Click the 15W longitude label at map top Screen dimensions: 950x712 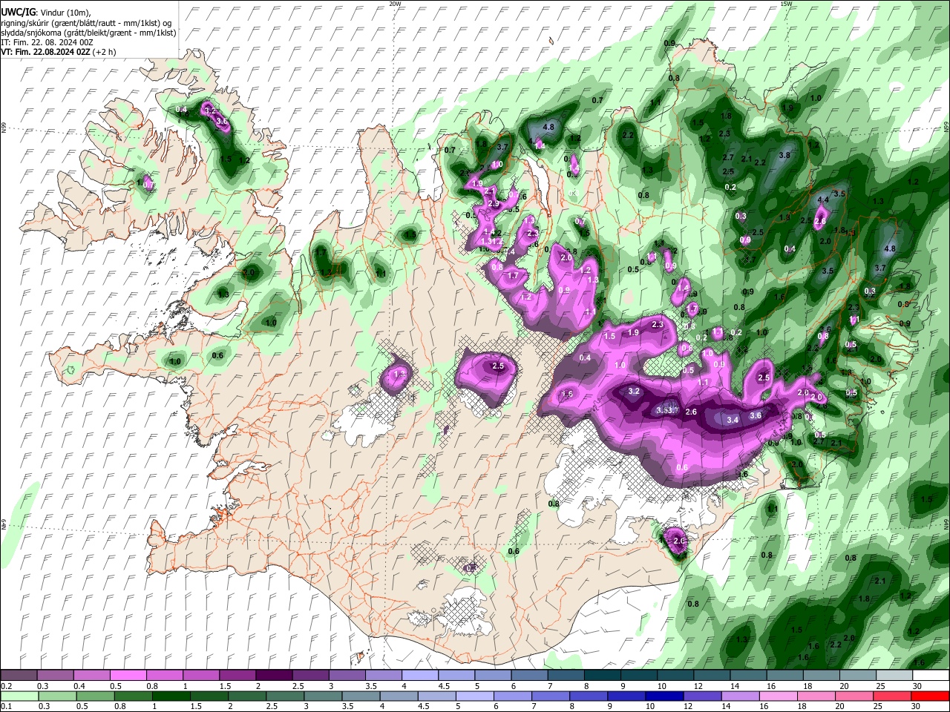pyautogui.click(x=786, y=4)
